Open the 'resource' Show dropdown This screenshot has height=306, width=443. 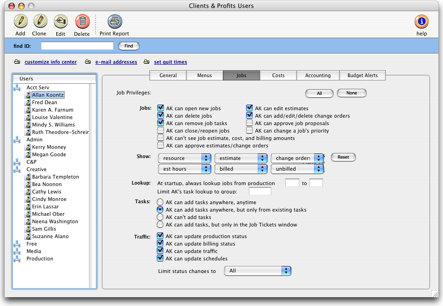click(x=184, y=158)
